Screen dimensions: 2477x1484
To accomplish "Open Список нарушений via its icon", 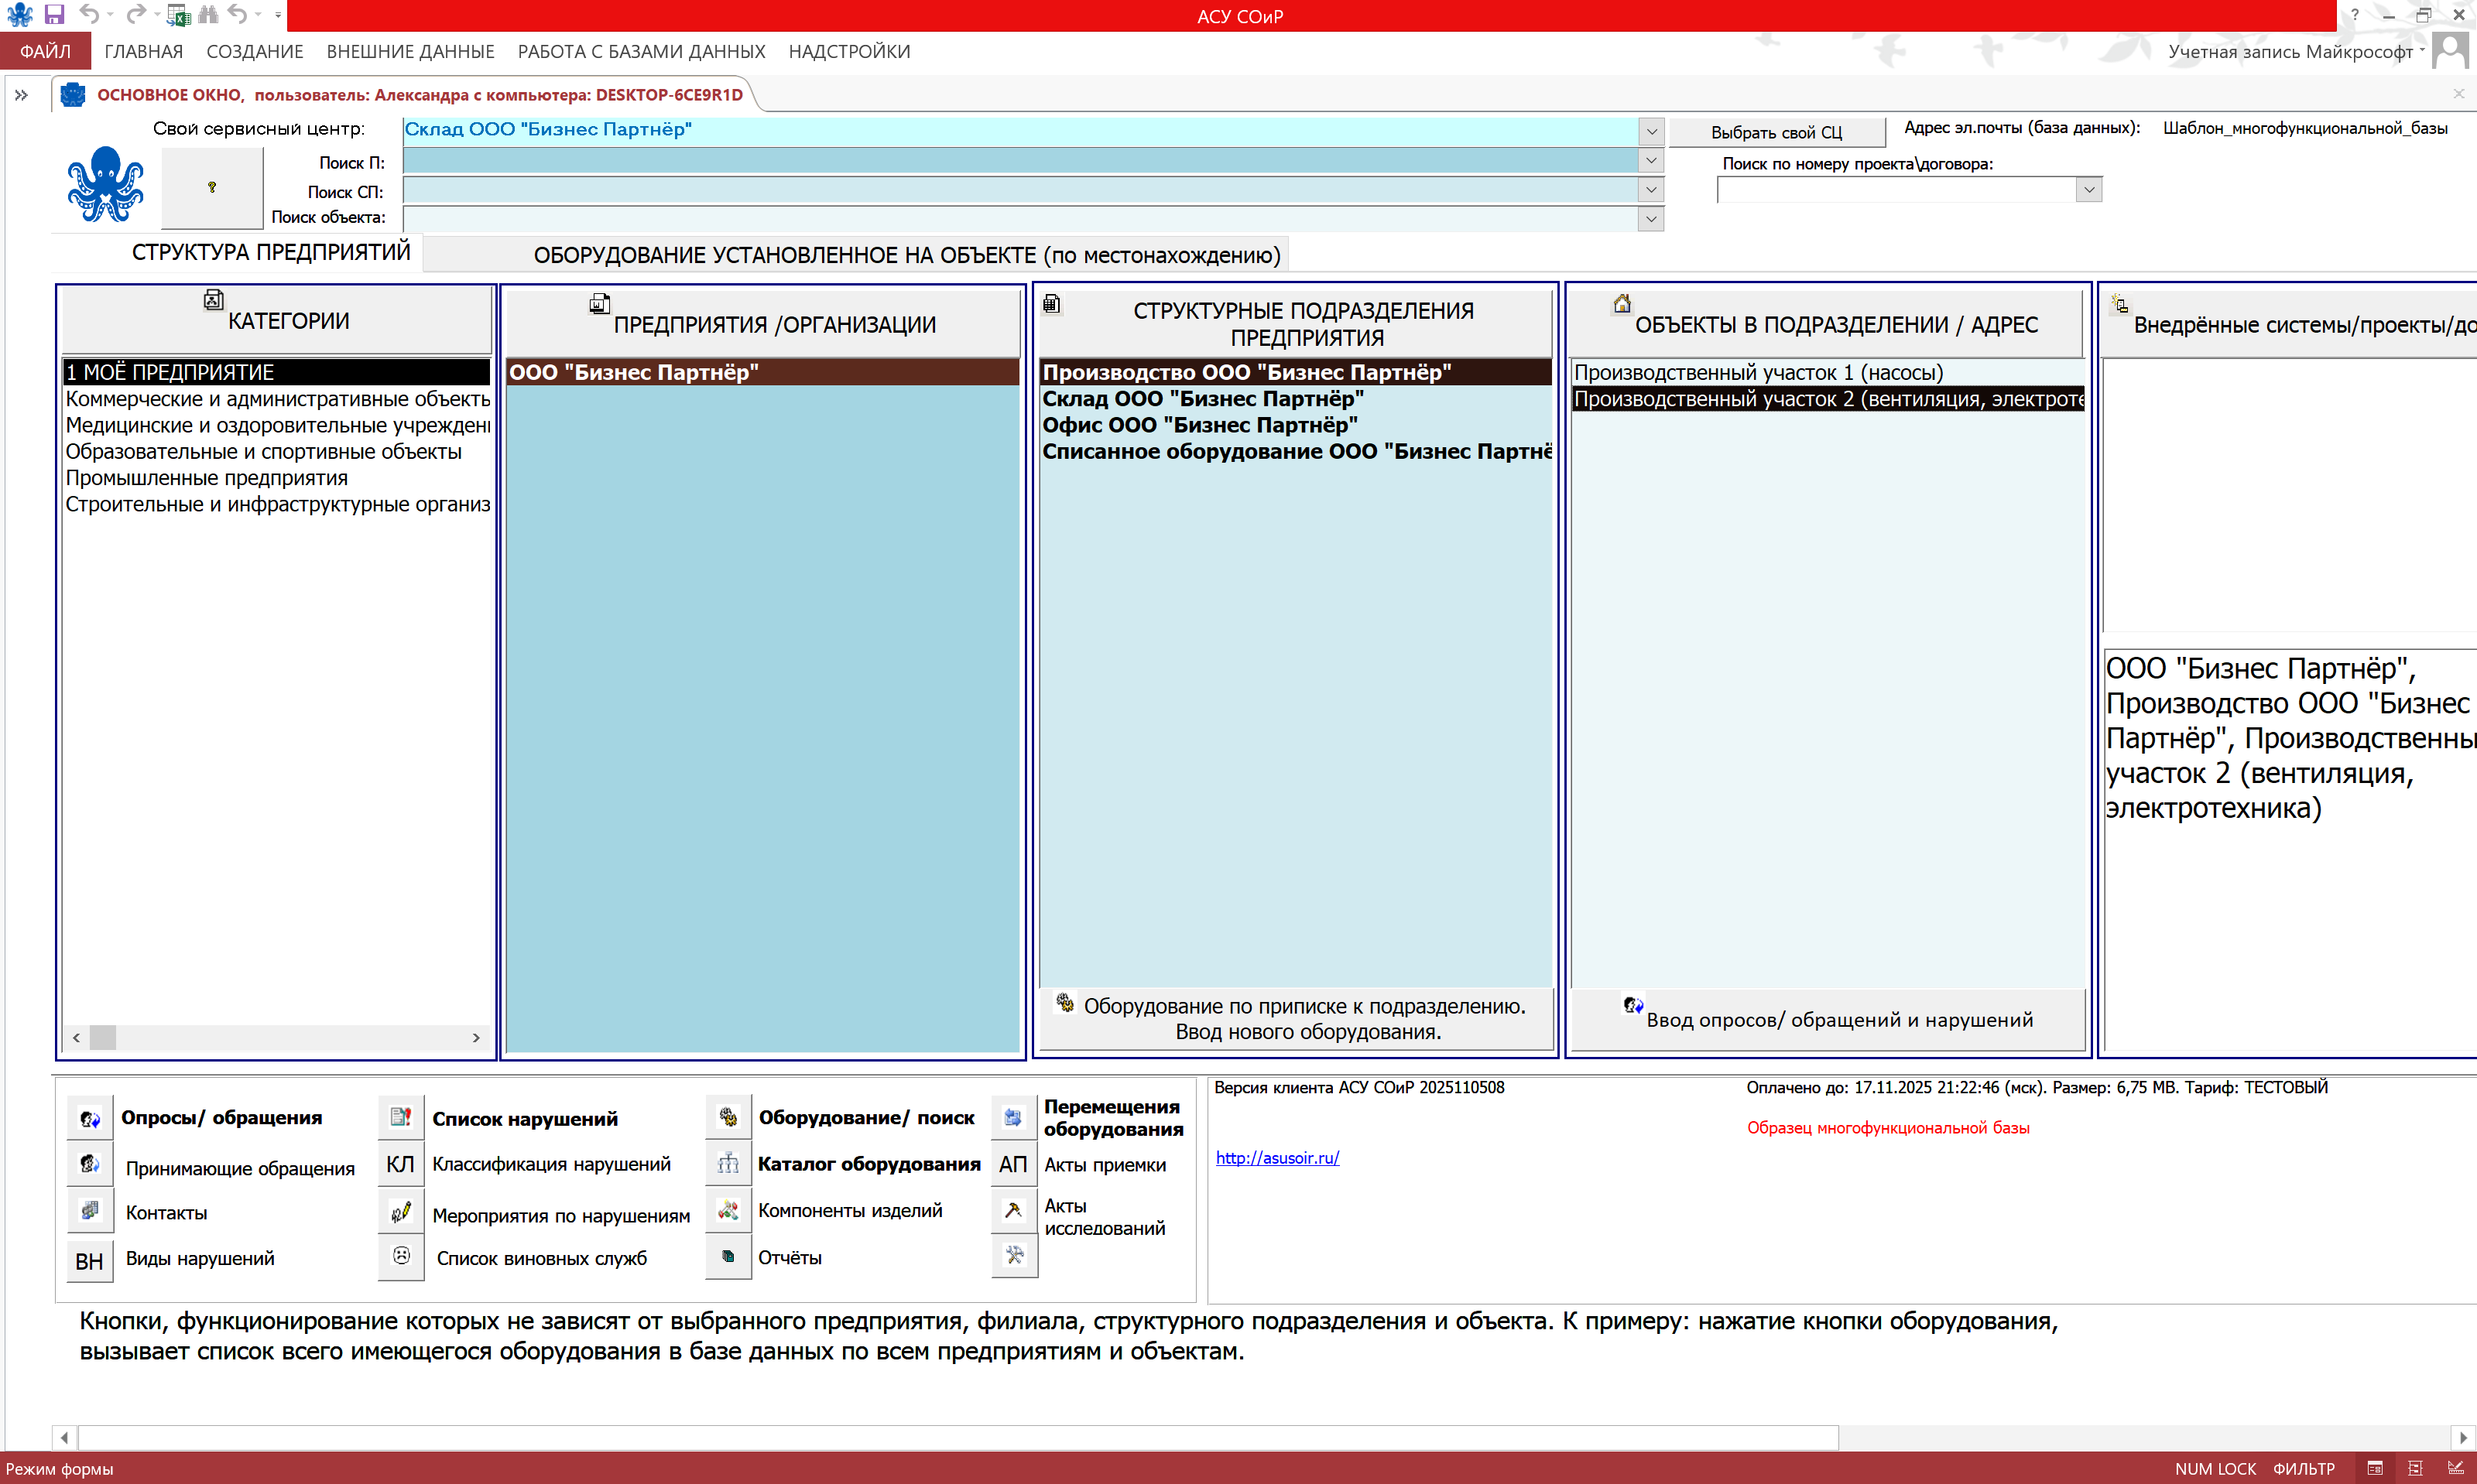I will (401, 1118).
